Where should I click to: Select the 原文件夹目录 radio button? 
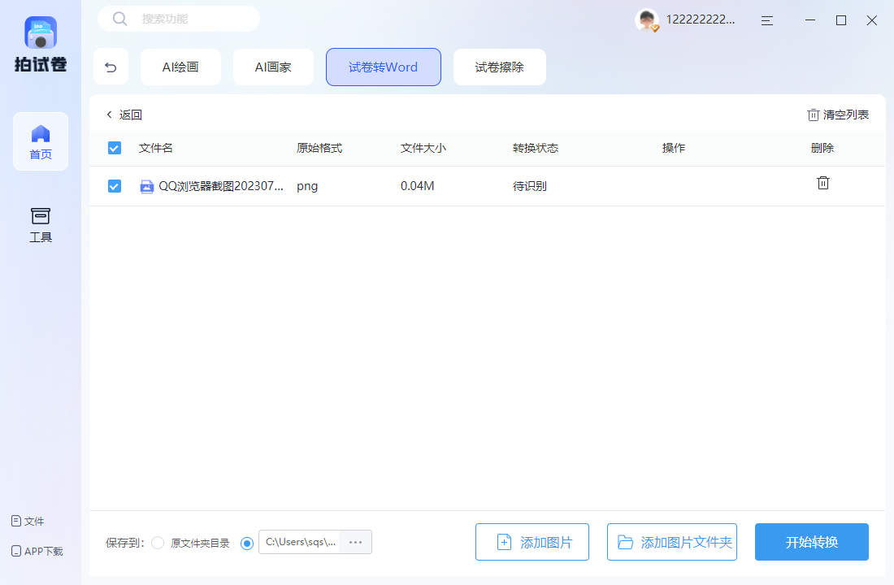(157, 543)
